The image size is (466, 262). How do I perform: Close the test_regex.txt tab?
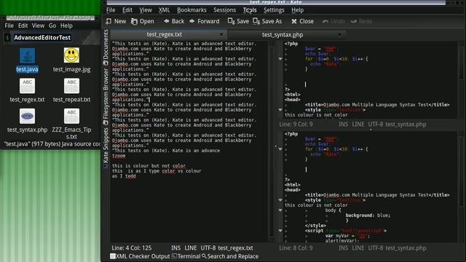coord(221,34)
